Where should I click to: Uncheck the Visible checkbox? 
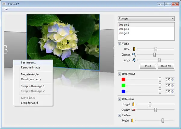(119, 44)
